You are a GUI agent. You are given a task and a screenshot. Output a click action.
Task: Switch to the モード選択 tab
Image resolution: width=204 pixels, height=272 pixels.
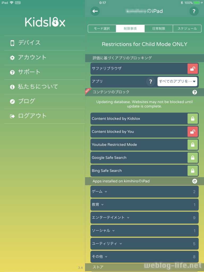point(102,29)
